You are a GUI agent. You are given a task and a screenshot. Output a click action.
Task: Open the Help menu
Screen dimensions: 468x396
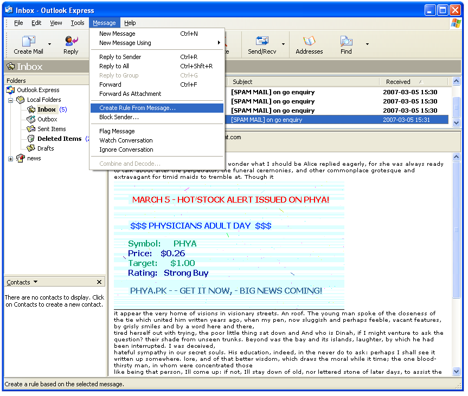[x=130, y=23]
